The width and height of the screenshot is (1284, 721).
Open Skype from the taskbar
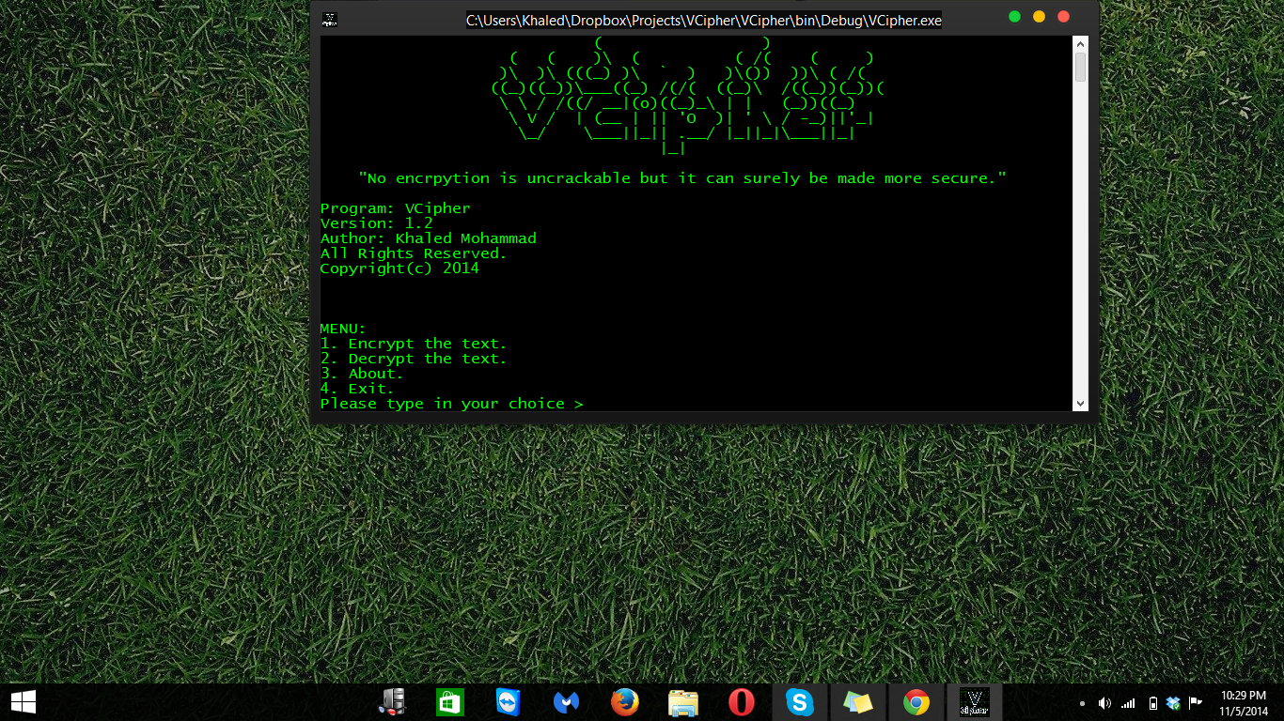(800, 701)
